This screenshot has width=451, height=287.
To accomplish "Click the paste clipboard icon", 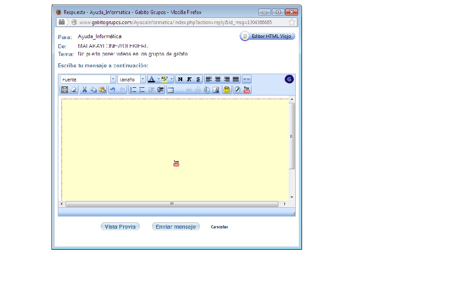I will tap(102, 90).
